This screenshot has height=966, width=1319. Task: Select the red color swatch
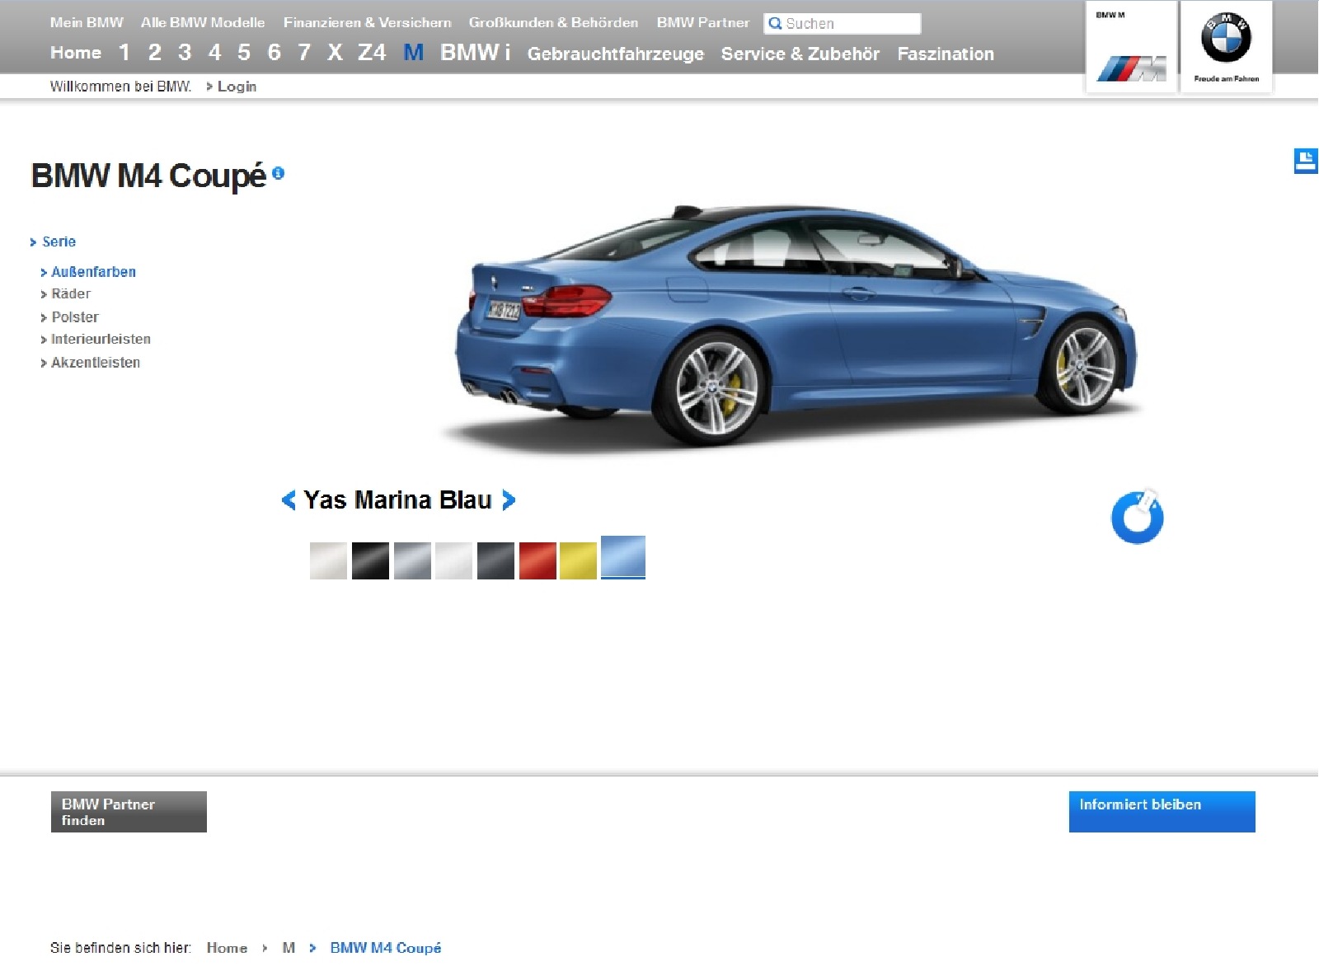pos(537,560)
